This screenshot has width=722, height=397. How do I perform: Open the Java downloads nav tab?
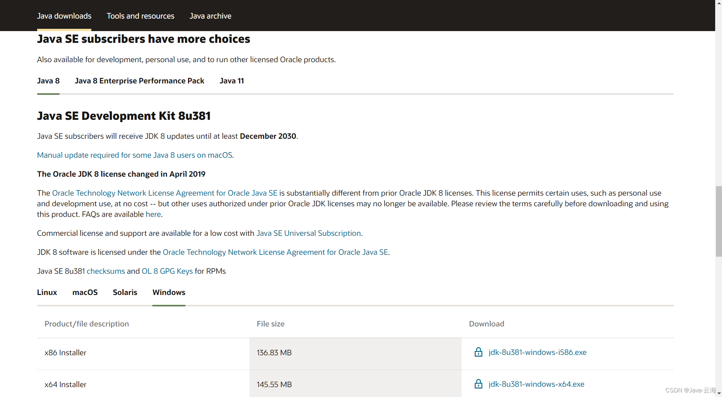tap(64, 16)
